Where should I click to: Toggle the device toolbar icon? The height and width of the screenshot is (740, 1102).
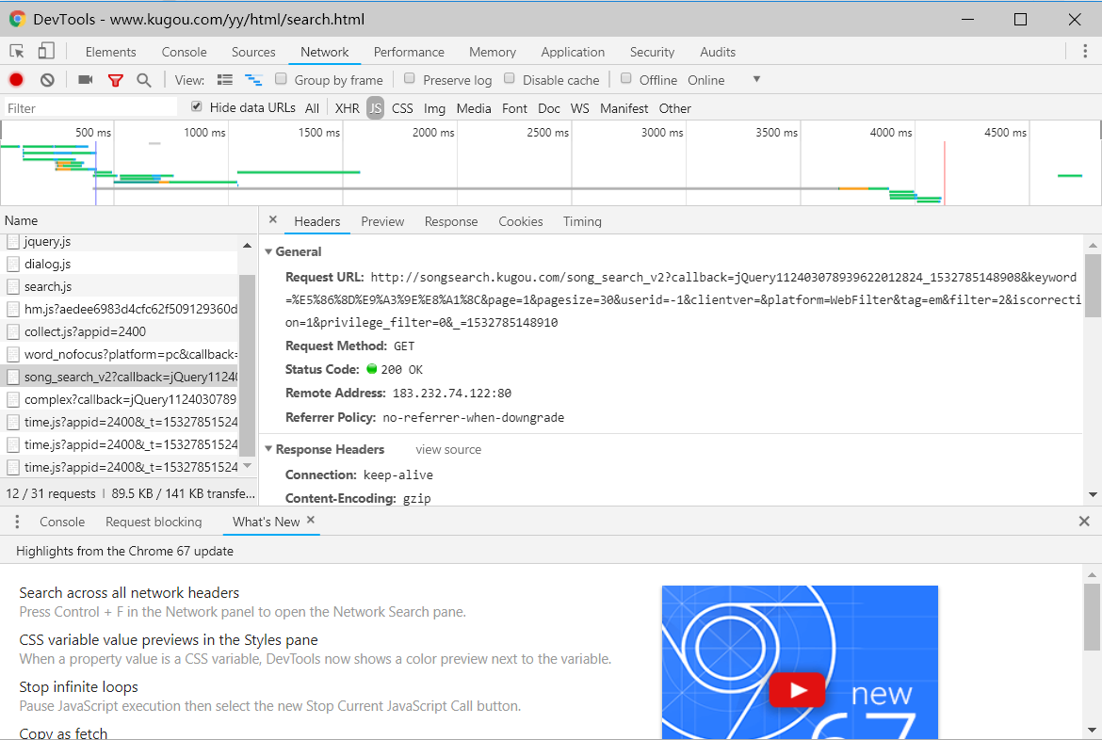[46, 51]
